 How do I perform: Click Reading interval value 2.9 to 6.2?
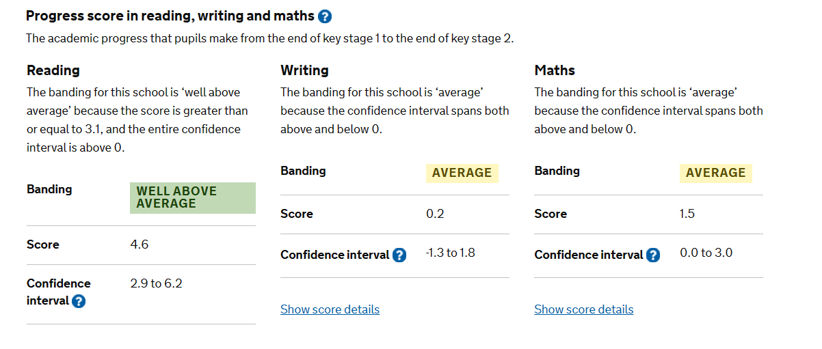[156, 283]
